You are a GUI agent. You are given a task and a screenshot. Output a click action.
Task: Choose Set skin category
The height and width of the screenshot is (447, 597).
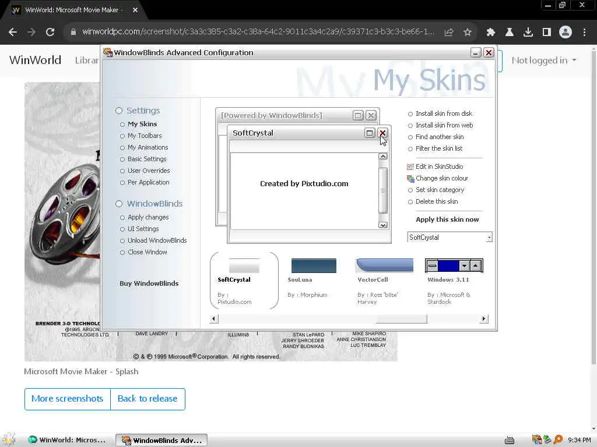tap(436, 190)
